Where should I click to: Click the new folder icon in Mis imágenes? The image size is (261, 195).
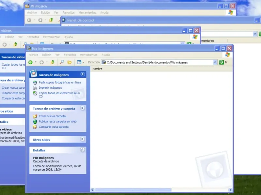[x=35, y=116]
